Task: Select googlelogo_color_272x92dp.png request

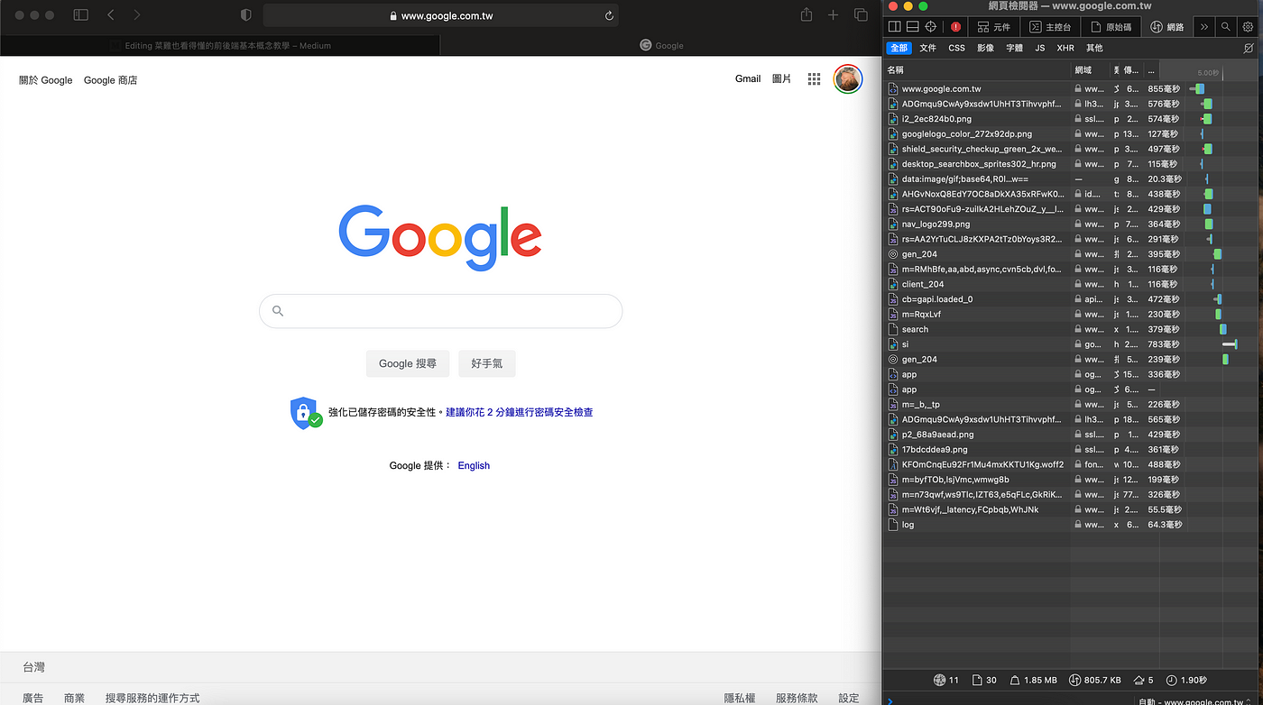Action: coord(1072,134)
